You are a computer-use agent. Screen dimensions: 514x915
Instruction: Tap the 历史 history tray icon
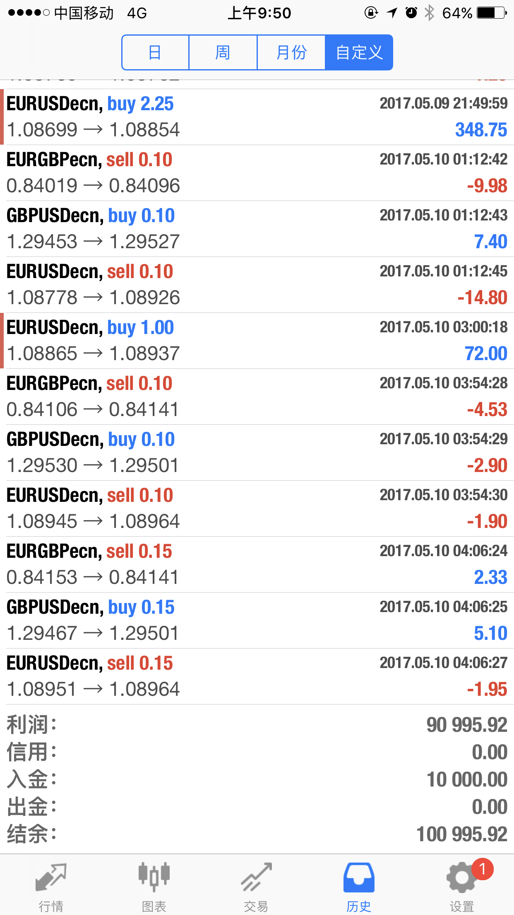(x=359, y=877)
